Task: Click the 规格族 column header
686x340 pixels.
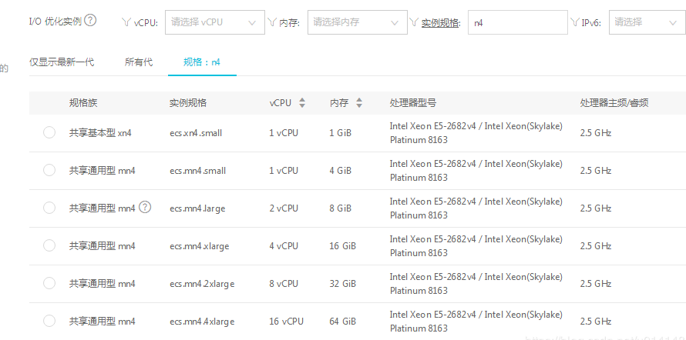Action: point(83,103)
